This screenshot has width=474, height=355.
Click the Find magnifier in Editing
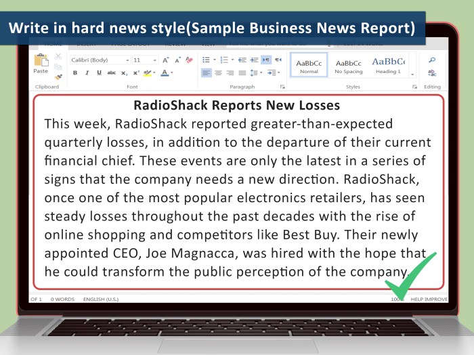point(432,60)
